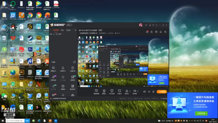This screenshot has height=123, width=218.
Task: Click the share icon
Action: (x=165, y=32)
